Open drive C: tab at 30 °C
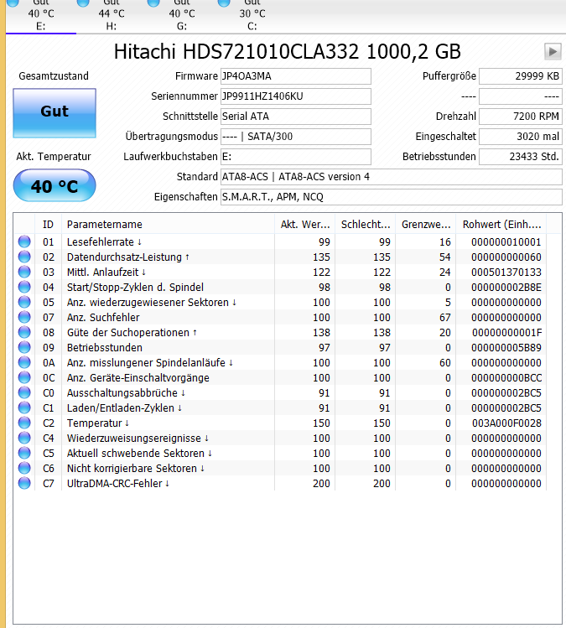Image resolution: width=566 pixels, height=628 pixels. click(252, 16)
